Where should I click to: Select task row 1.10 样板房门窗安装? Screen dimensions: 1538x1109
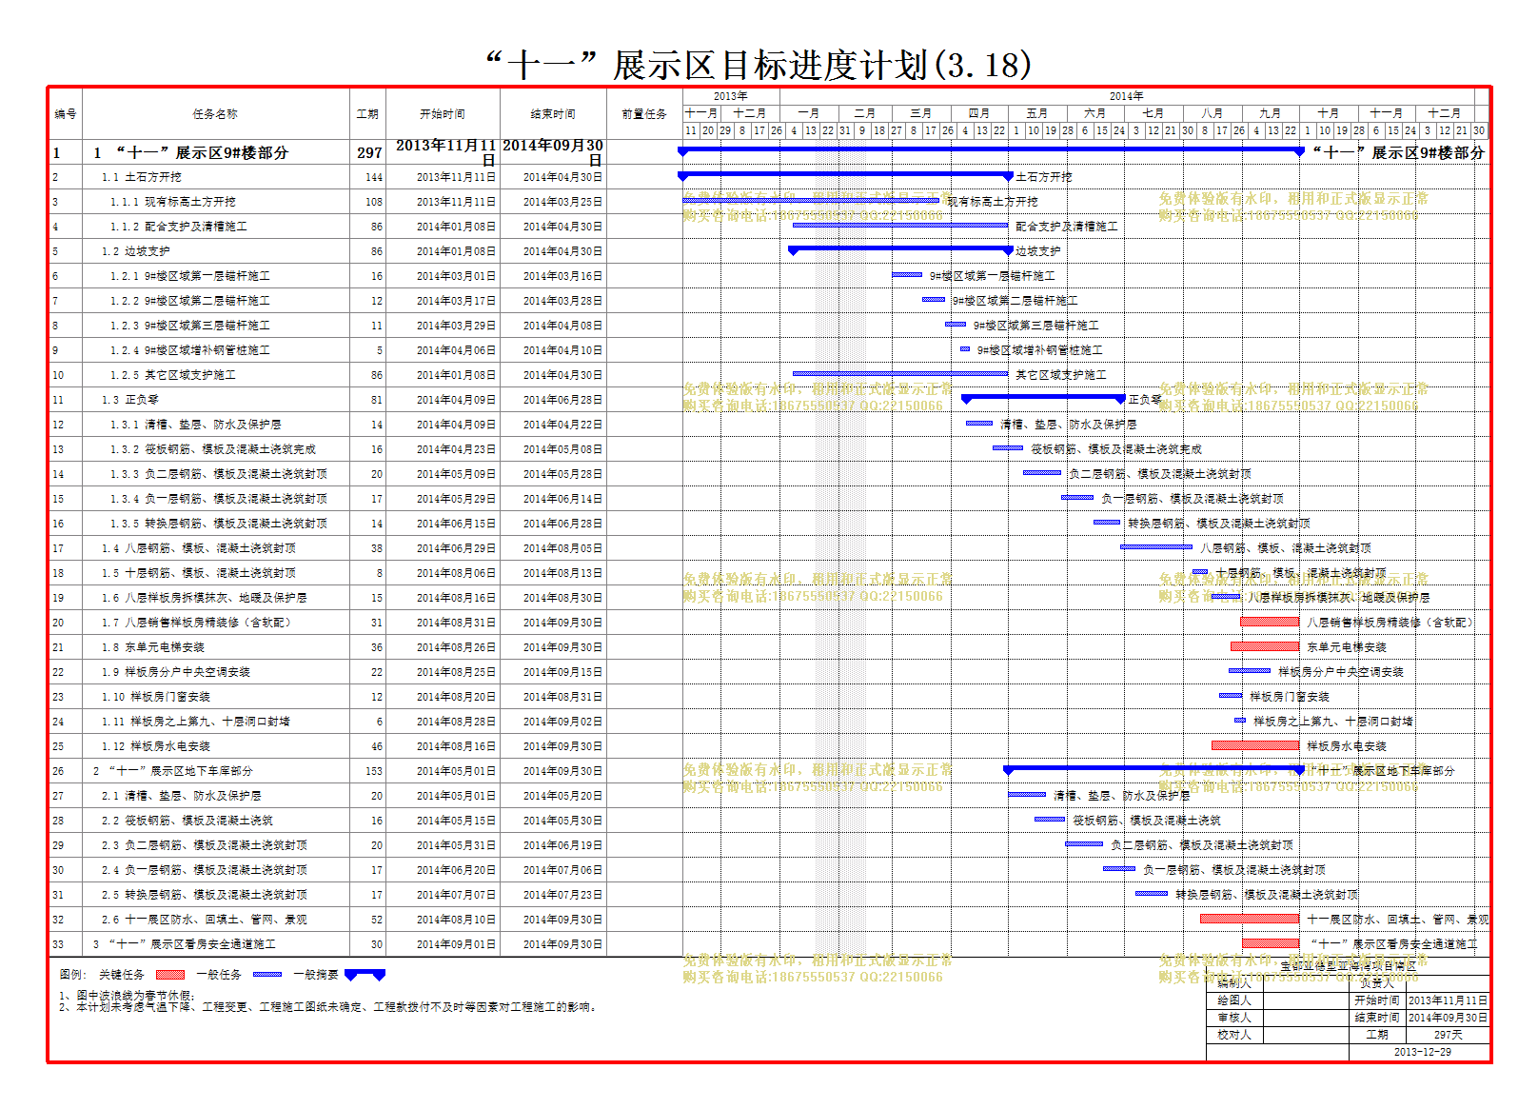click(x=365, y=697)
